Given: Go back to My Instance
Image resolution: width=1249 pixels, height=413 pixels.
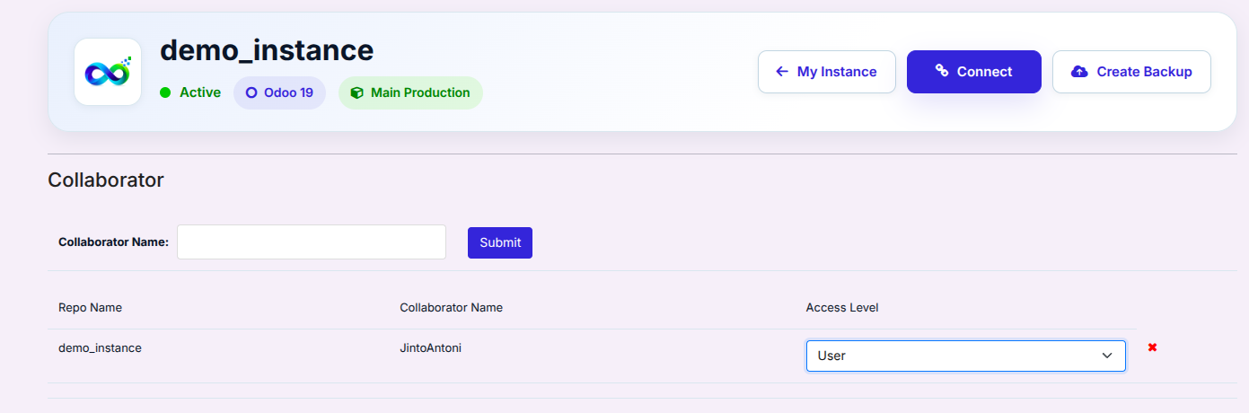Looking at the screenshot, I should [826, 72].
